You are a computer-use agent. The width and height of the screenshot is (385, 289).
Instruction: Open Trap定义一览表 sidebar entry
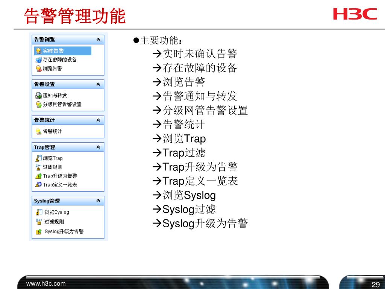click(x=60, y=184)
